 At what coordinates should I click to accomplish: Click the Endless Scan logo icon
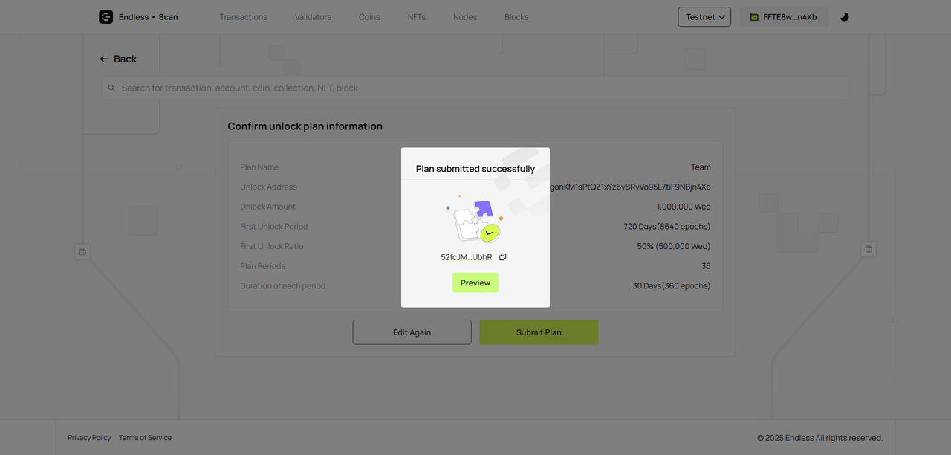106,16
